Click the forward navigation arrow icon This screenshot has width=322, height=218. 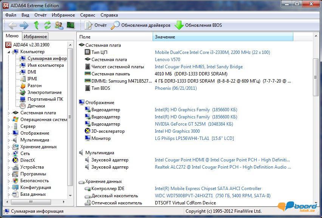23,26
